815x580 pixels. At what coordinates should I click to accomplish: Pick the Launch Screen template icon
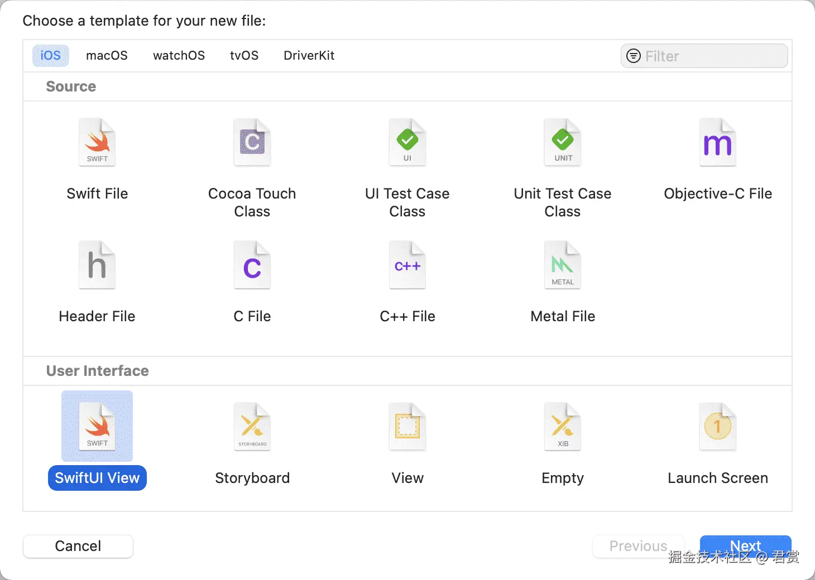pos(718,427)
